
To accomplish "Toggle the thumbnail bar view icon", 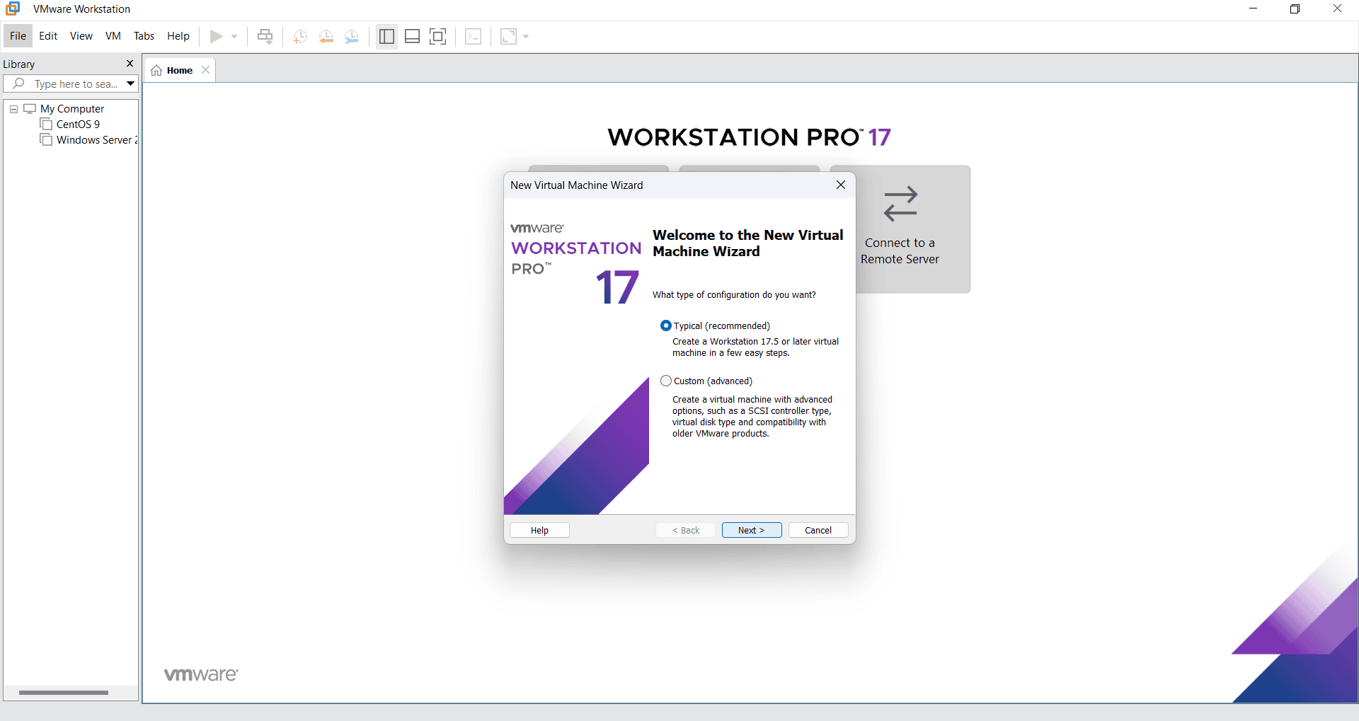I will pos(412,36).
